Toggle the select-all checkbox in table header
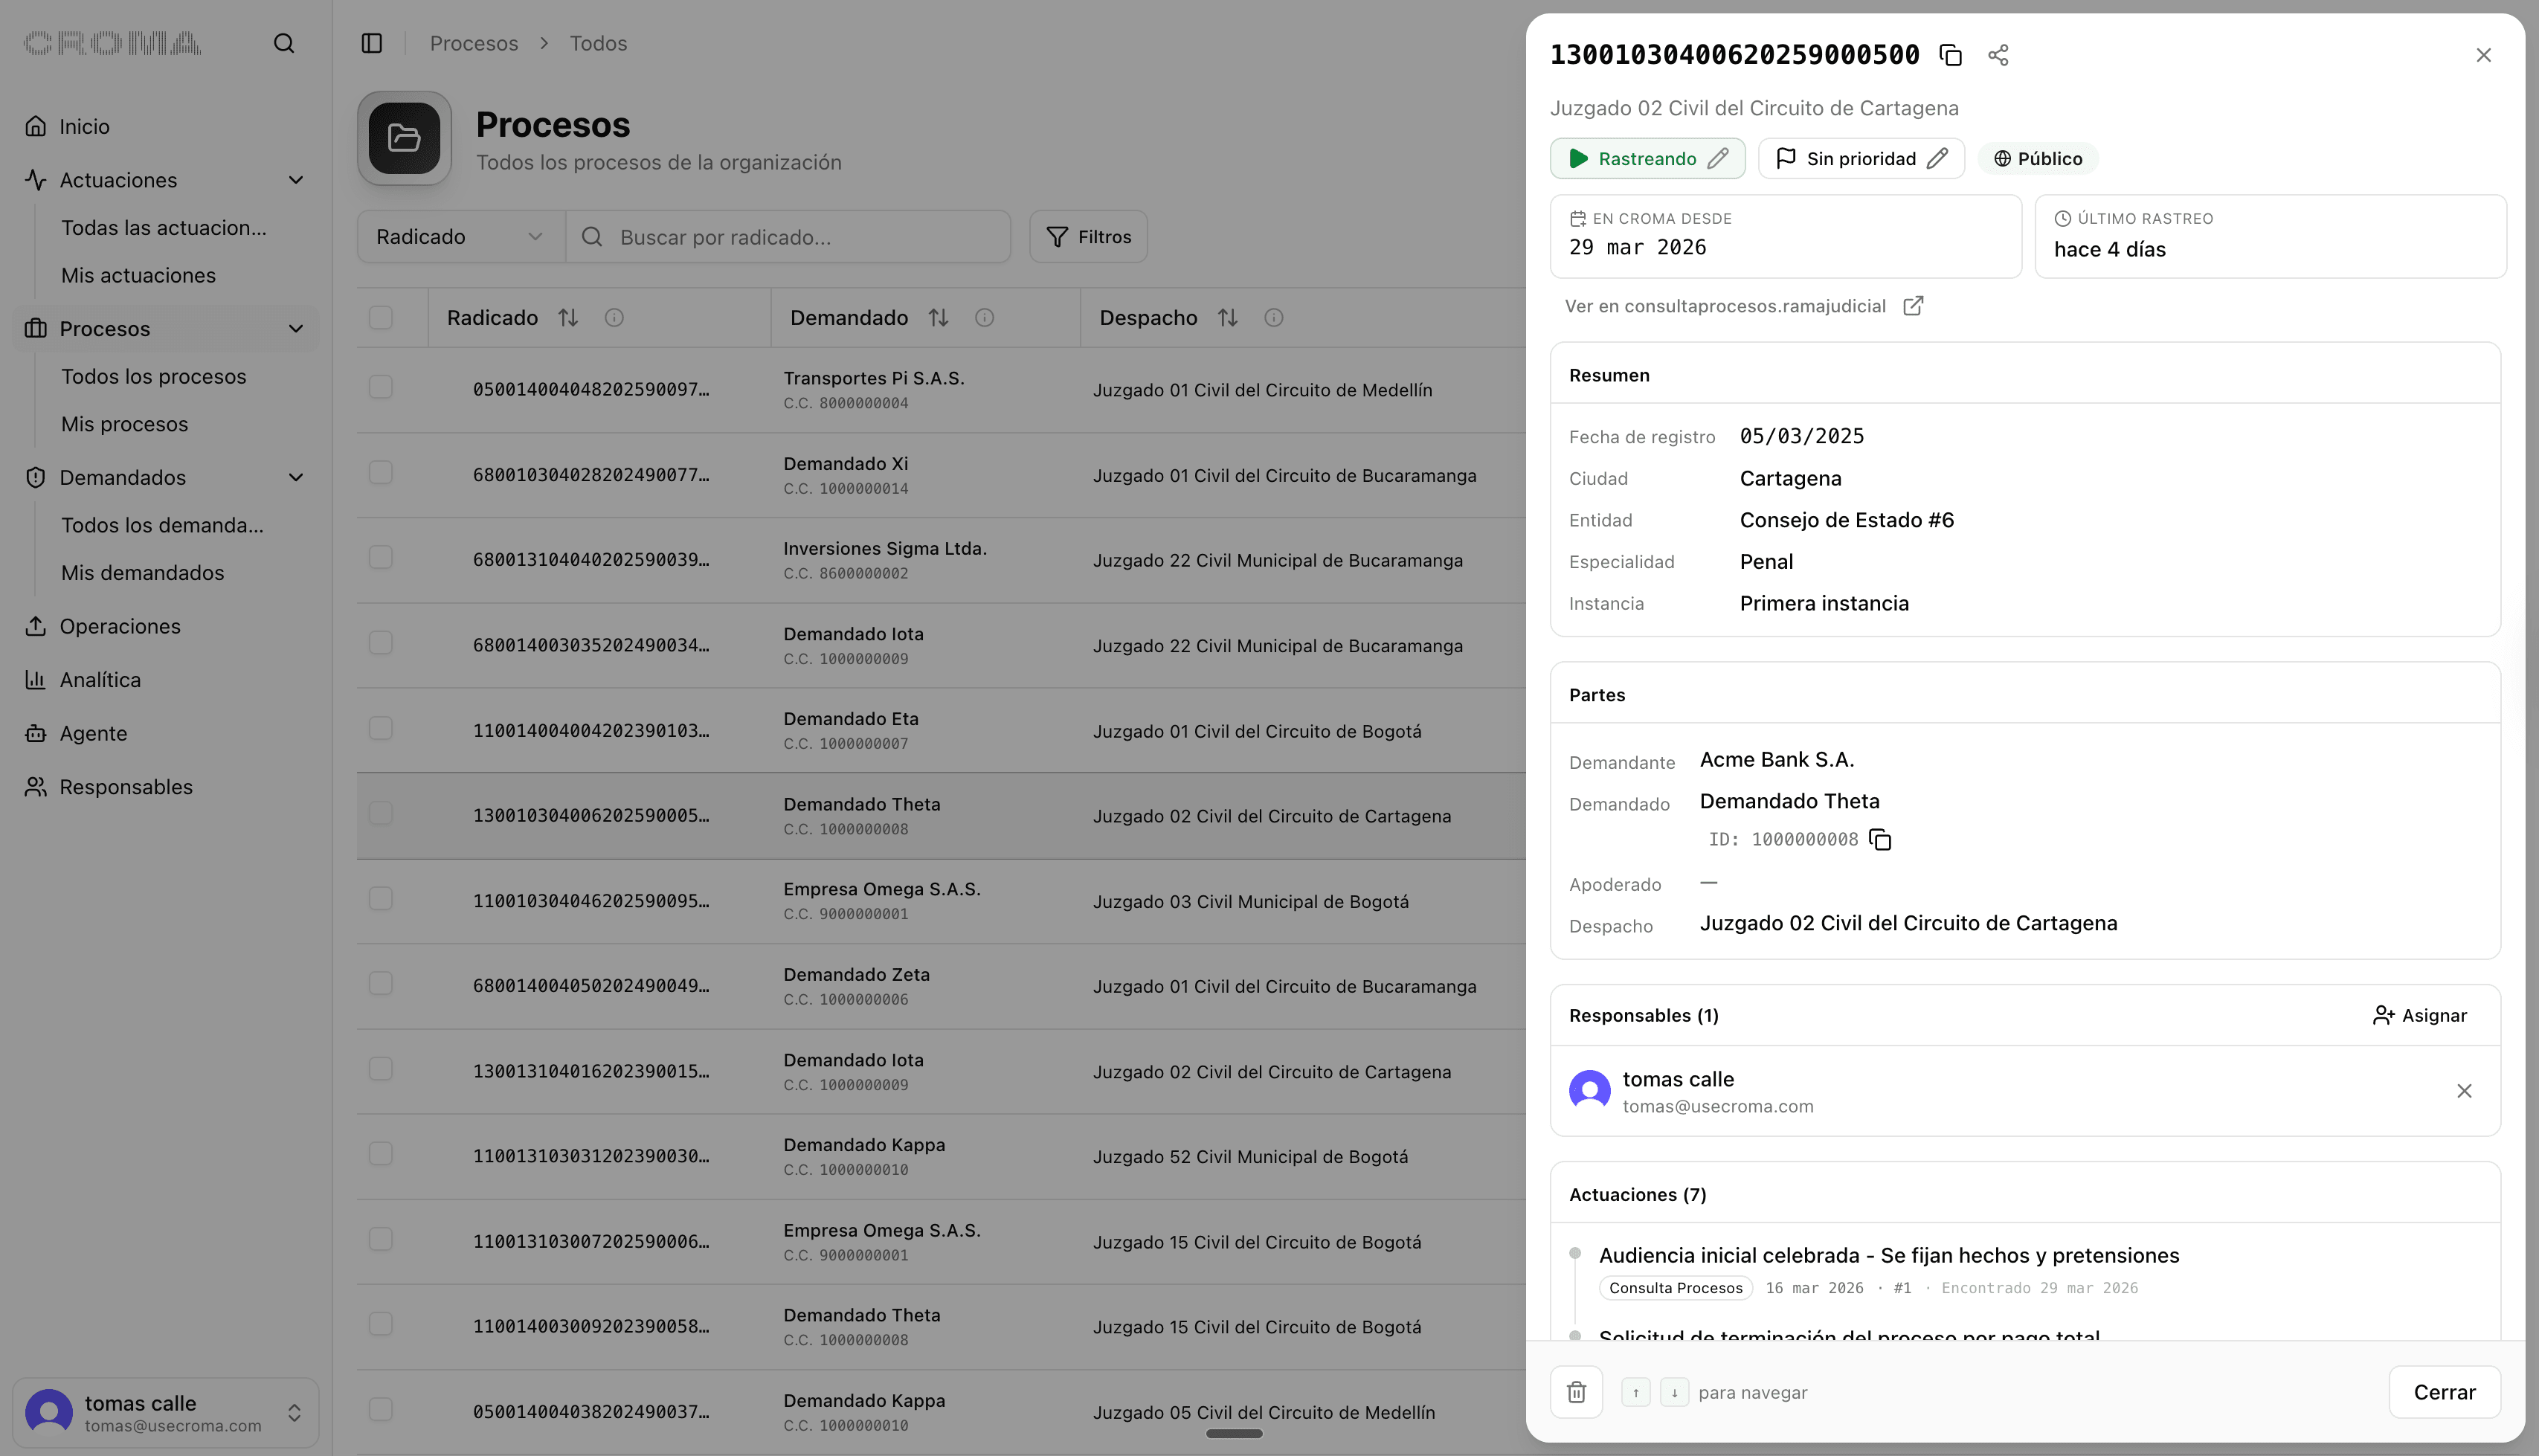2539x1456 pixels. [381, 317]
